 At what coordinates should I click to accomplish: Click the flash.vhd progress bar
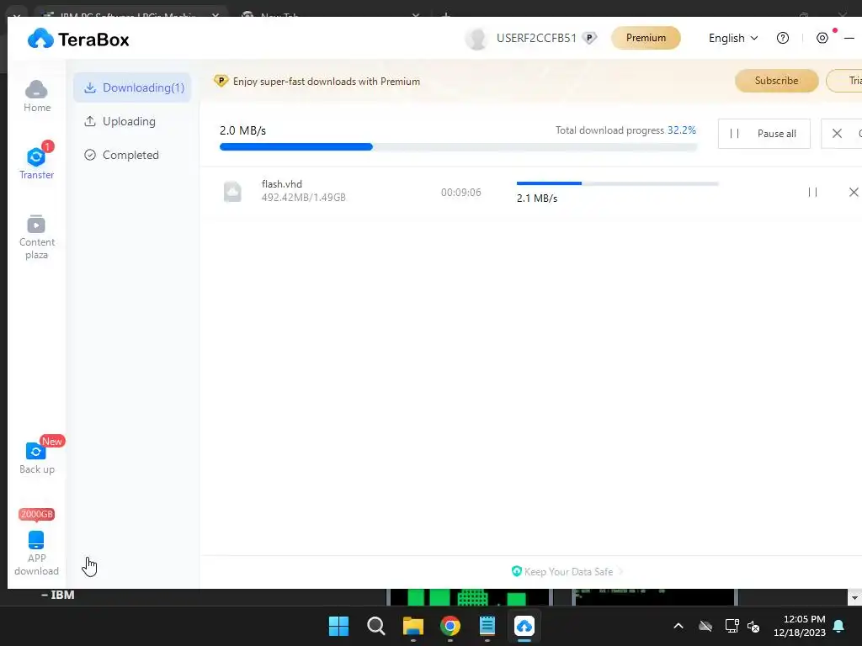[617, 183]
